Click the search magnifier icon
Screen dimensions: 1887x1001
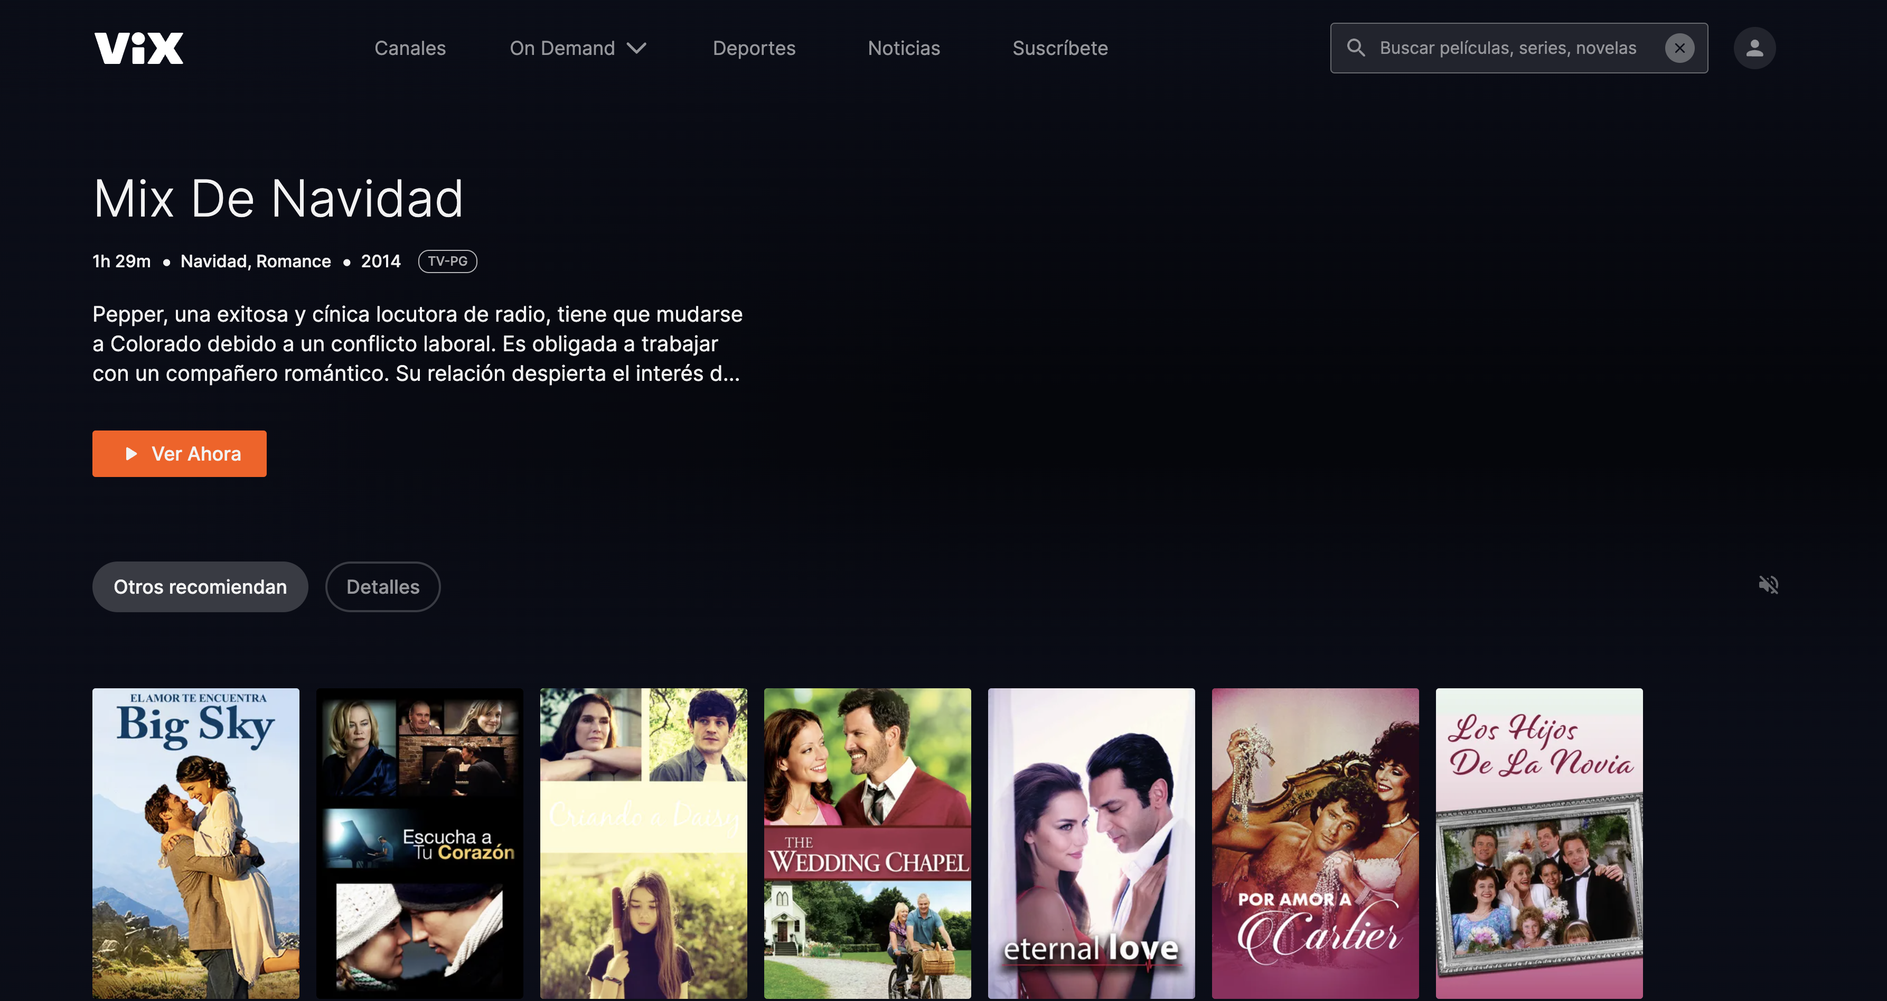pos(1356,49)
